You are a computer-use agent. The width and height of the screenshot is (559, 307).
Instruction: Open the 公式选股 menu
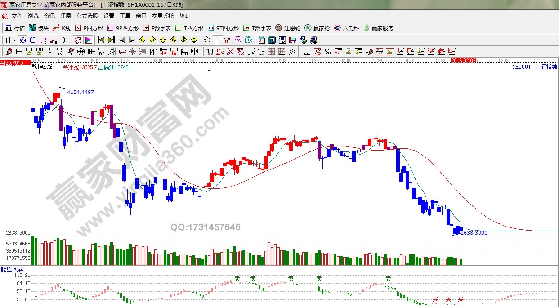[87, 16]
